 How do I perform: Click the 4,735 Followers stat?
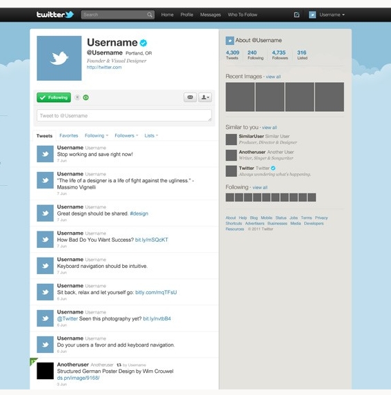coord(279,55)
